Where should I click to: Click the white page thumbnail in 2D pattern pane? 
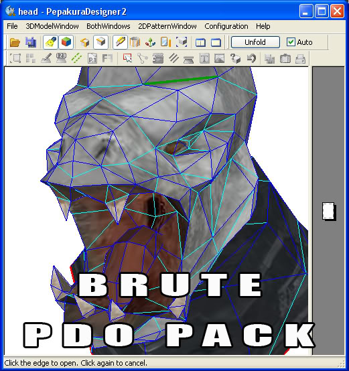click(x=329, y=212)
